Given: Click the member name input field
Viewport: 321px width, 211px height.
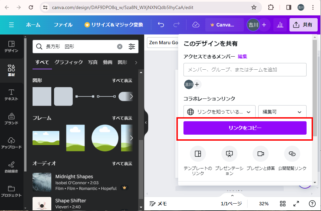Looking at the screenshot, I should click(245, 70).
